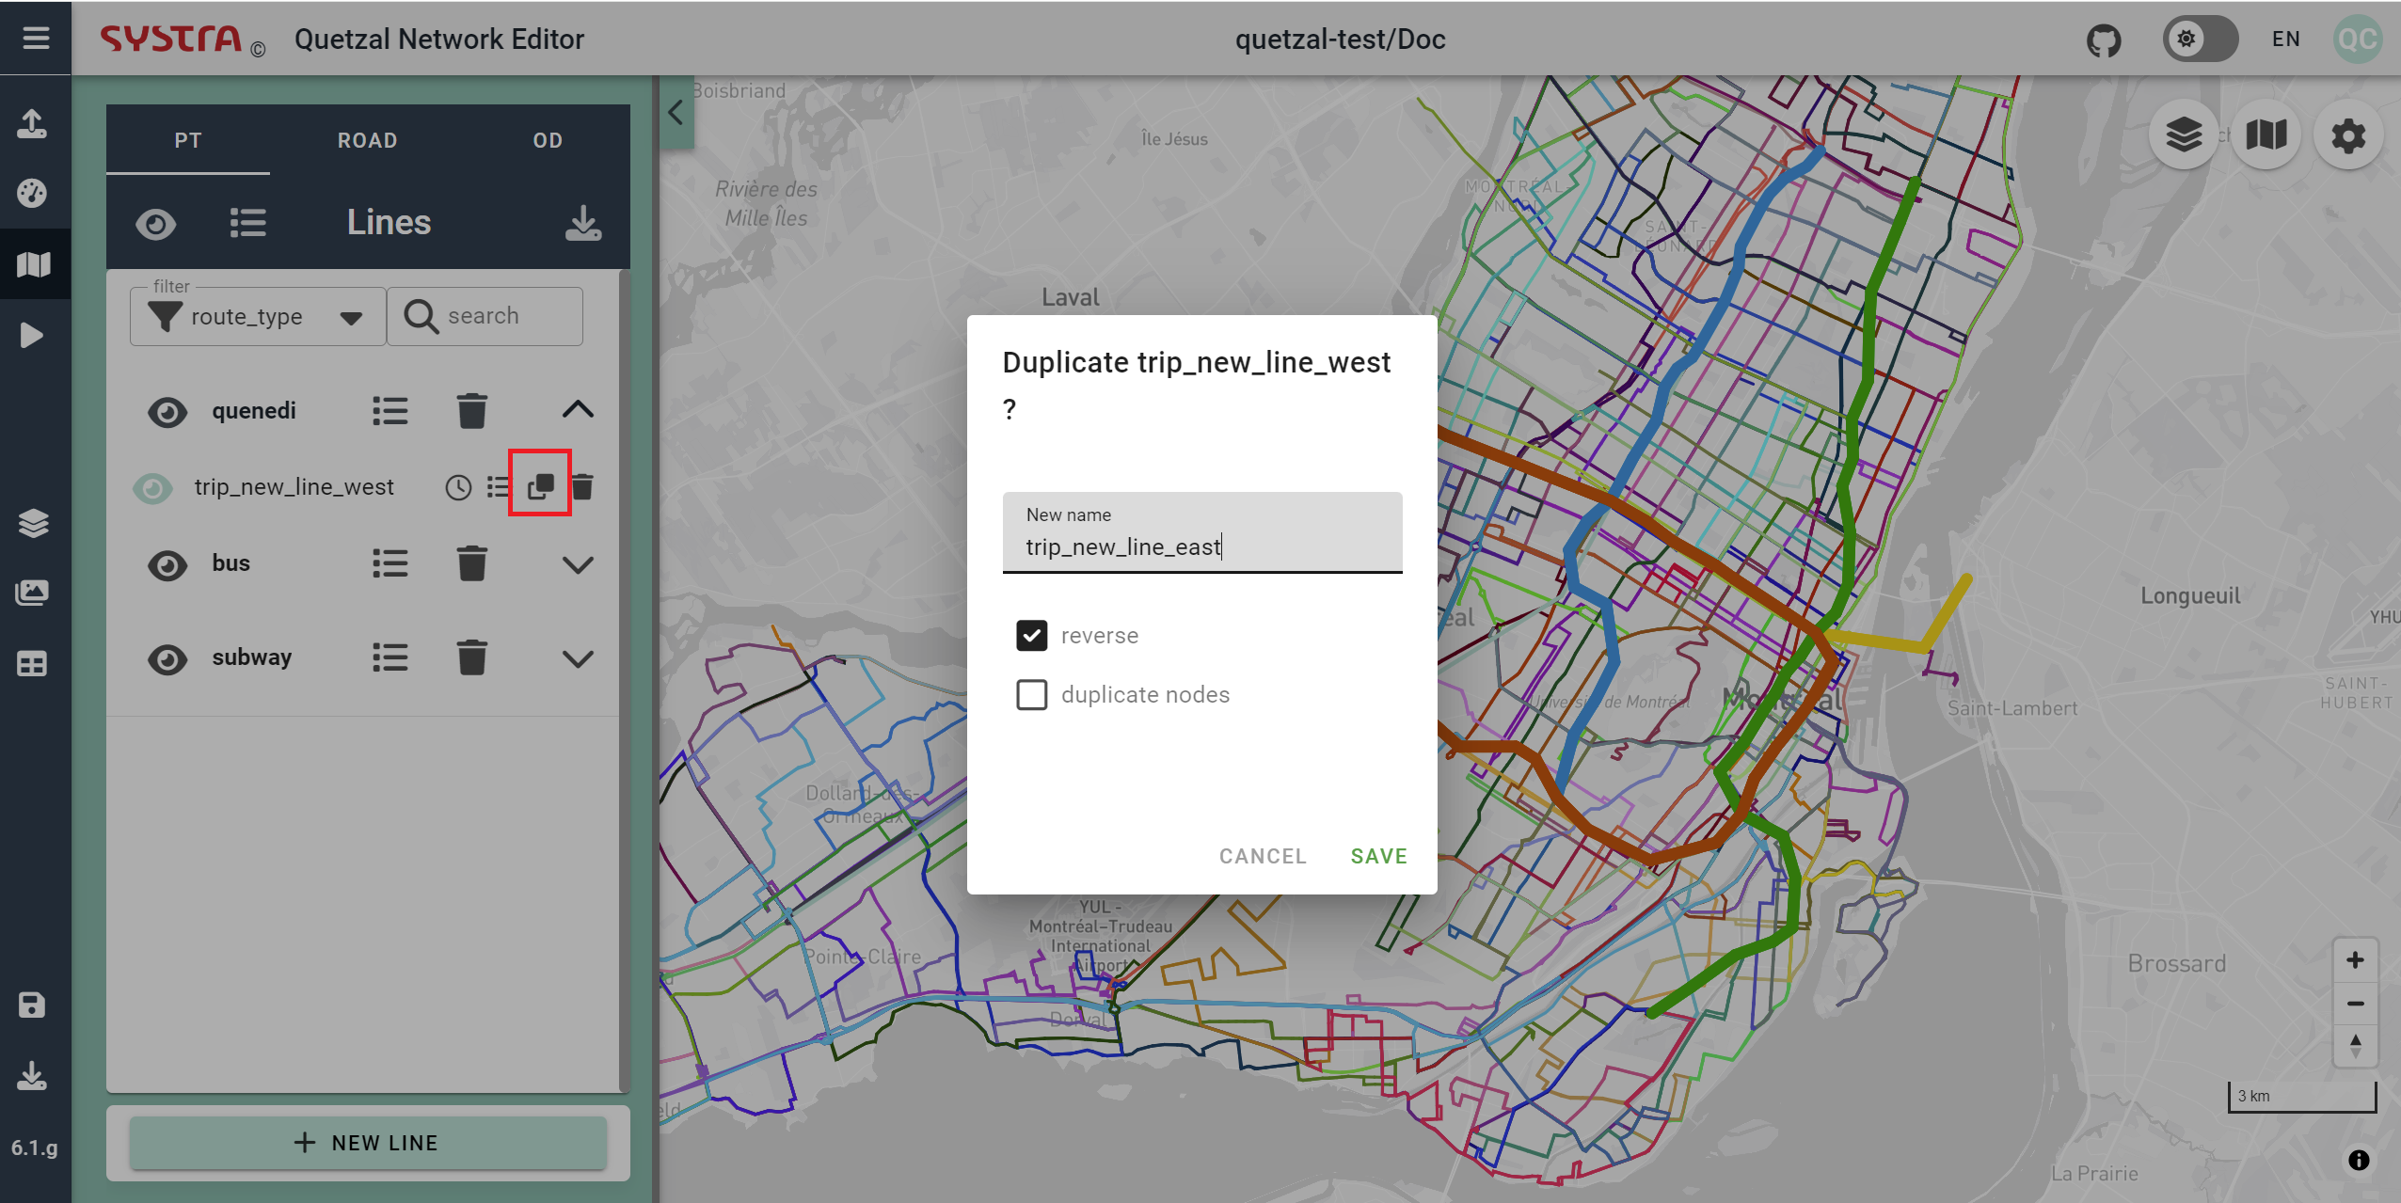This screenshot has height=1203, width=2401.
Task: Click the line search field
Action: pyautogui.click(x=485, y=316)
